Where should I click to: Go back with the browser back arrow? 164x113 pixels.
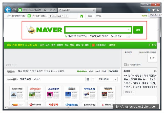tap(8, 10)
